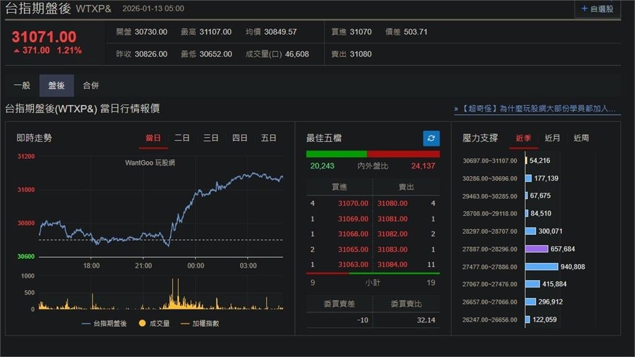This screenshot has height=357, width=635.
Task: Switch 壓力支撐 panel to 近月
Action: point(552,138)
